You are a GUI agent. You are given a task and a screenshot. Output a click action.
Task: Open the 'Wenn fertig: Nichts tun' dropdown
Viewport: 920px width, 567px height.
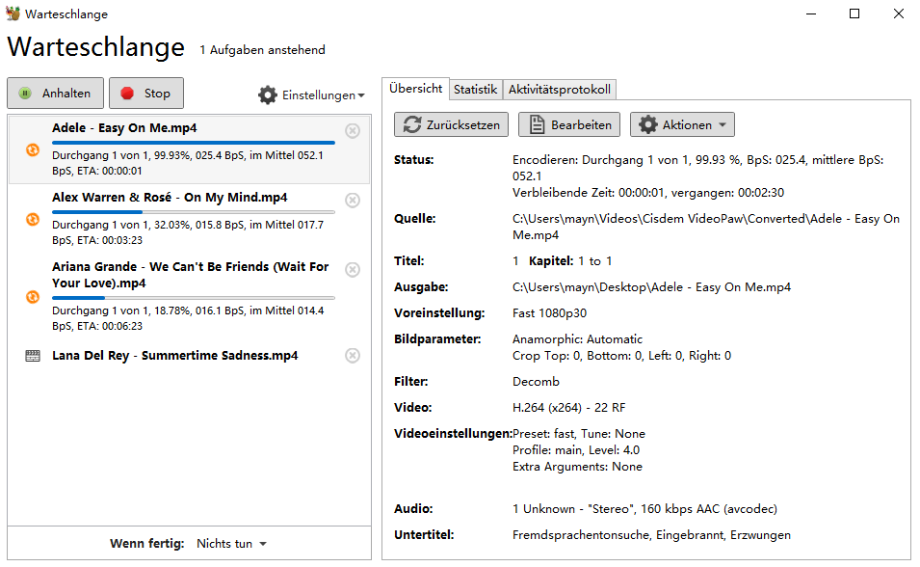pos(231,543)
